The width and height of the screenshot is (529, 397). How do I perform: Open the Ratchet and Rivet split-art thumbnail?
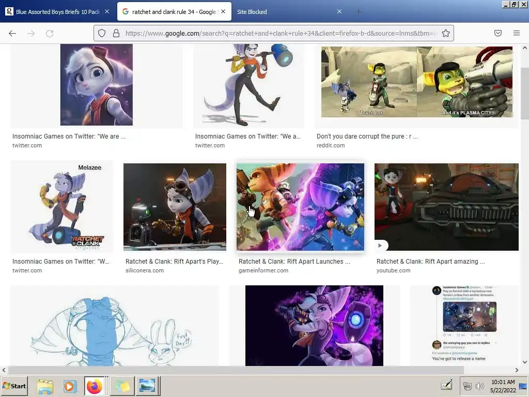coord(300,207)
